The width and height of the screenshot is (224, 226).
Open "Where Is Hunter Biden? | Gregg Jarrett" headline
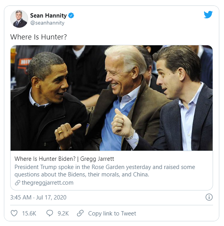[64, 159]
